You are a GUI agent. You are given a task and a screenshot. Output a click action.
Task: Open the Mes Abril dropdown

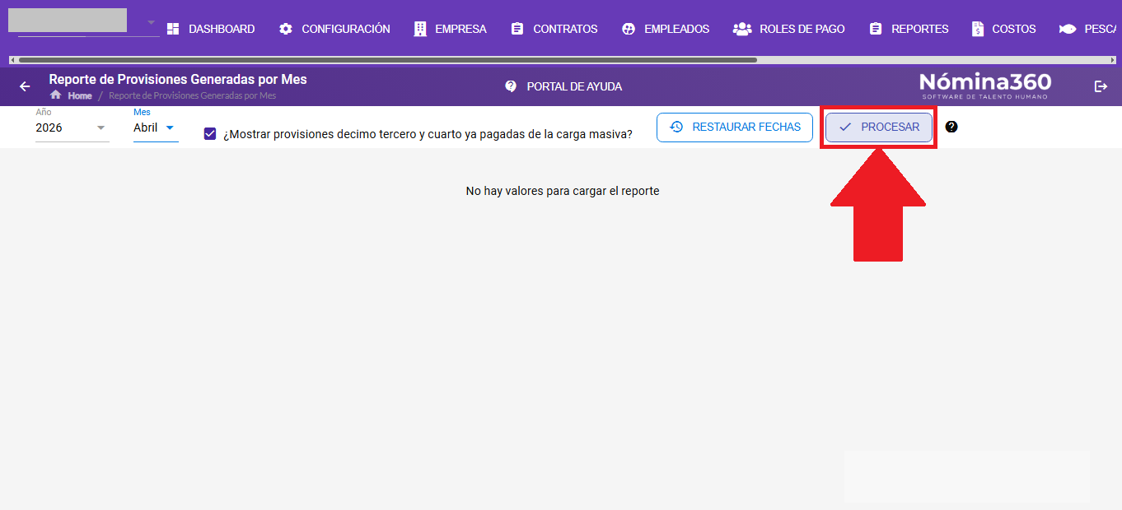tap(156, 128)
